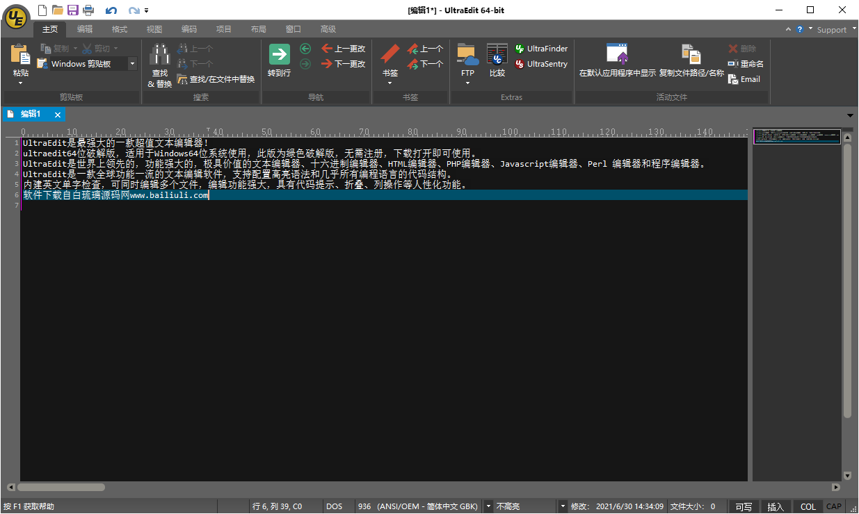Click the vertical scrollbar thumb
The height and width of the screenshot is (514, 859).
tap(847, 281)
